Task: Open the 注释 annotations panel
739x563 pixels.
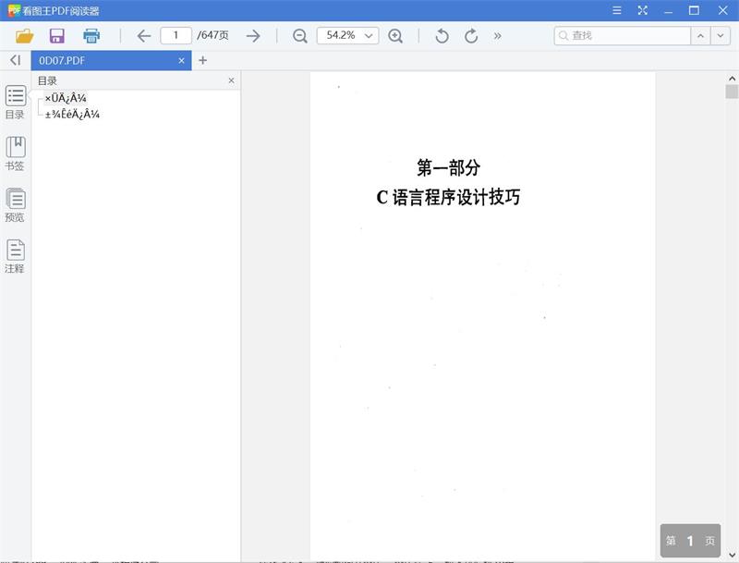Action: coord(15,256)
